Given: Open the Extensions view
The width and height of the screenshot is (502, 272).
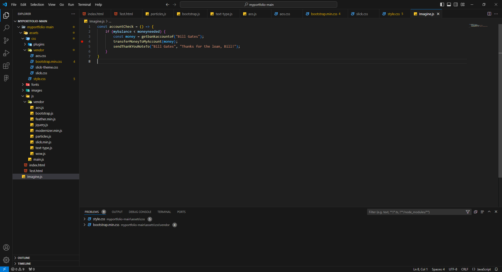Looking at the screenshot, I should 6,66.
